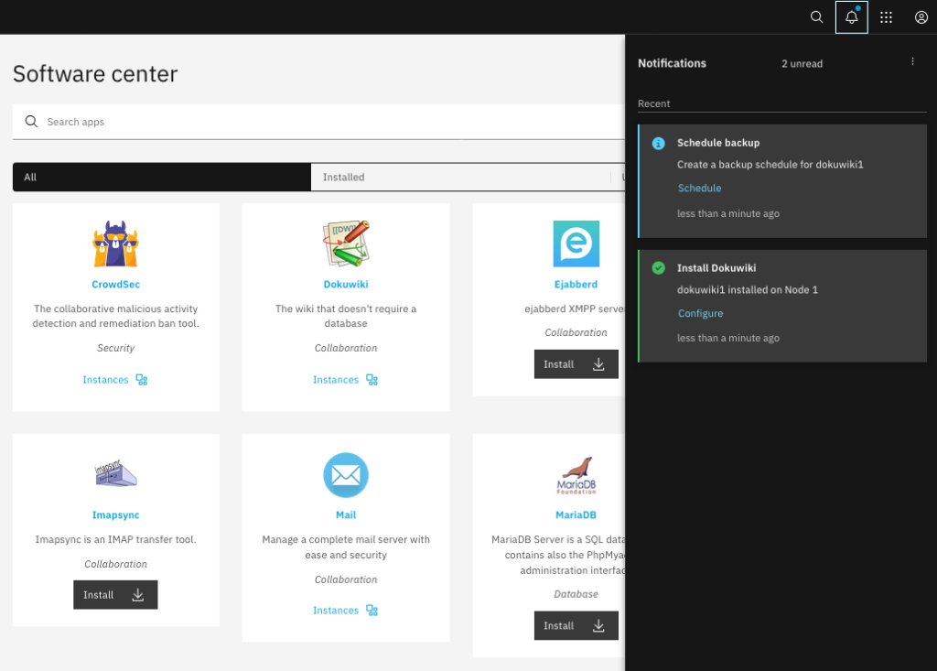The width and height of the screenshot is (937, 671).
Task: Install the Ejabberd app
Action: point(576,364)
